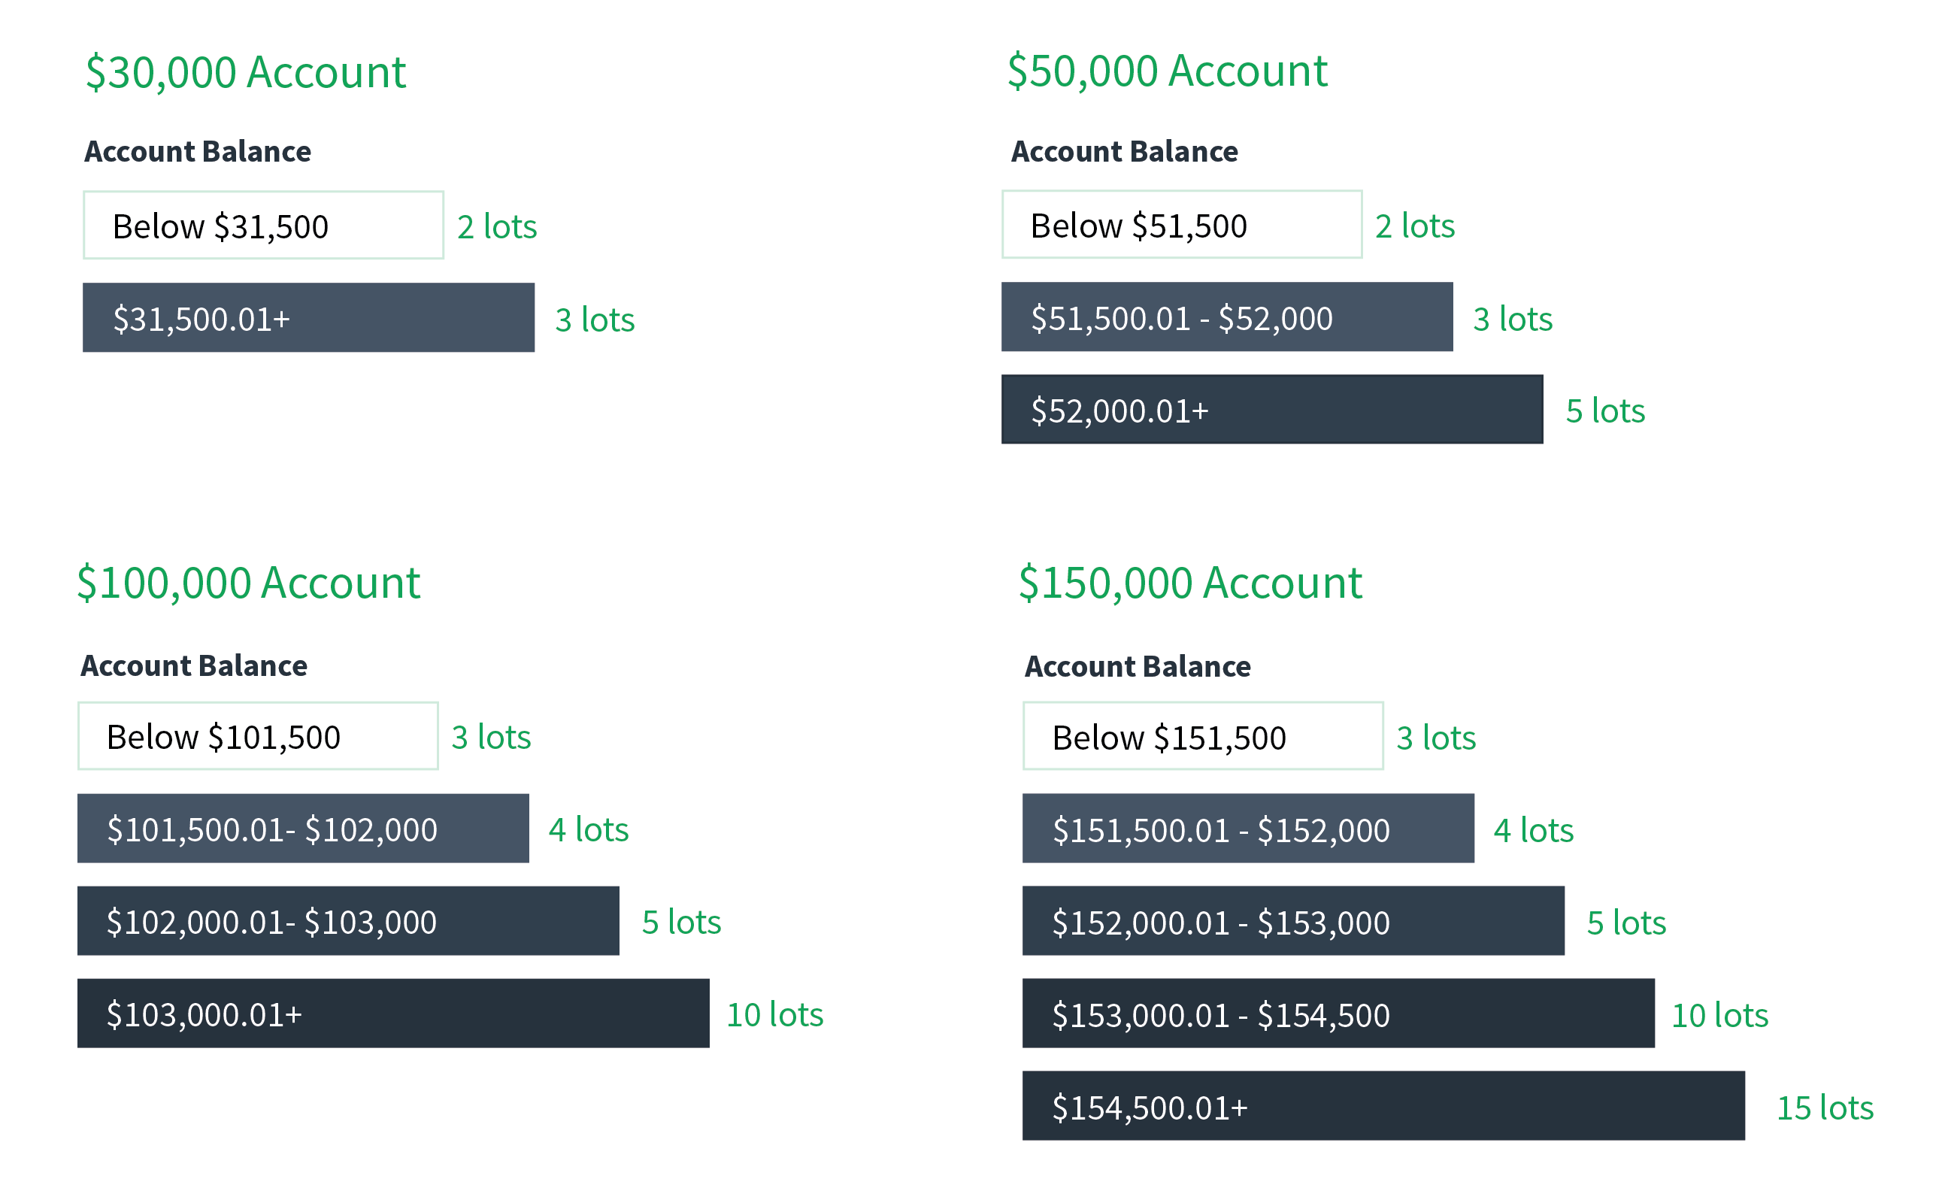Click the $52,000.01+ balance bar
The image size is (1939, 1194).
[x=1272, y=410]
